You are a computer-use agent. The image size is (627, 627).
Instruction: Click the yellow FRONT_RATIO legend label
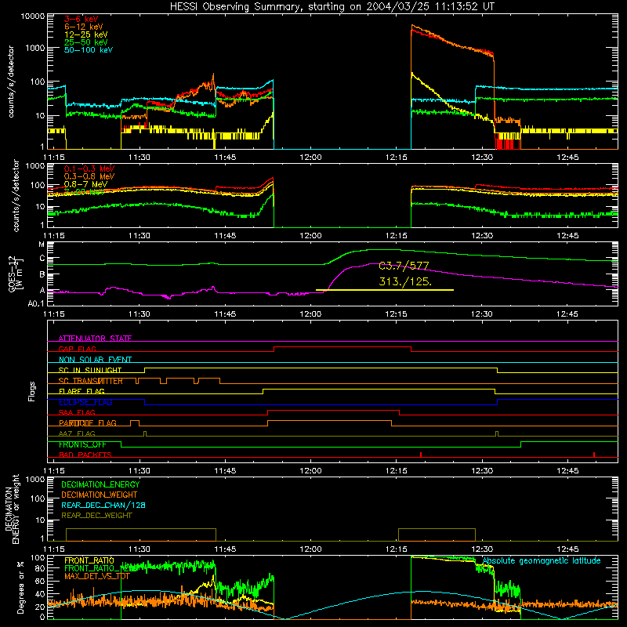89,560
